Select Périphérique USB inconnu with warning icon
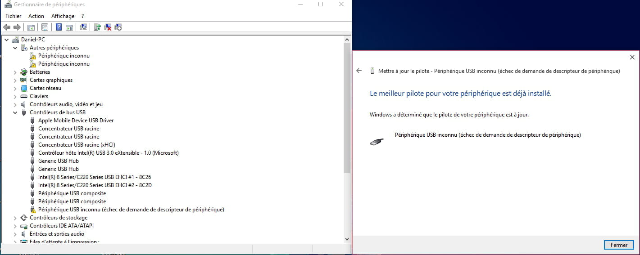The height and width of the screenshot is (255, 640). coord(131,210)
